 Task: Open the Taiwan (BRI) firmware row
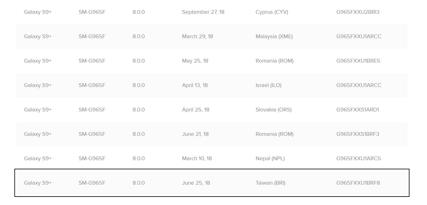(270, 183)
